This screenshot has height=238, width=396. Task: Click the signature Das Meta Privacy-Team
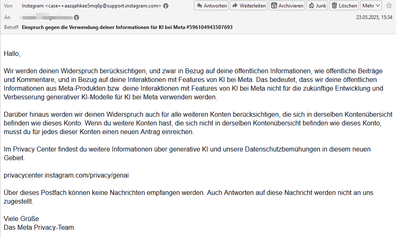tap(38, 227)
